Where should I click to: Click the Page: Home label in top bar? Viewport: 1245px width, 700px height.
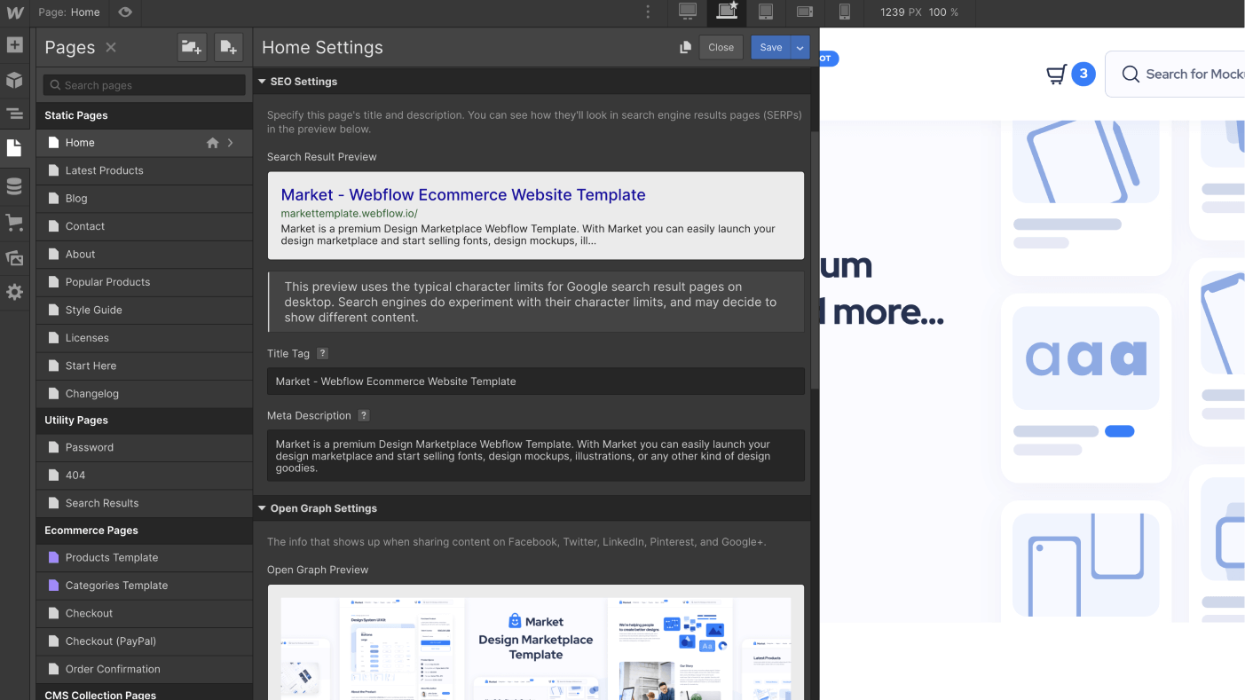pyautogui.click(x=69, y=12)
